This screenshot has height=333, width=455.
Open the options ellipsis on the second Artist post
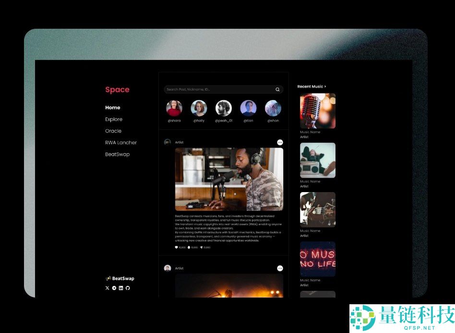point(280,268)
